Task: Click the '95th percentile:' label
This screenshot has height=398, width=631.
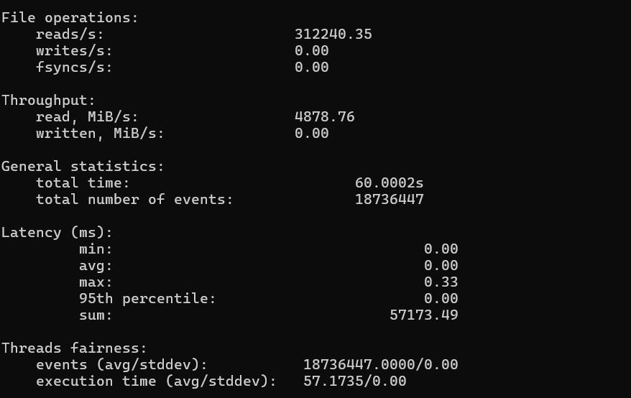Action: 147,299
